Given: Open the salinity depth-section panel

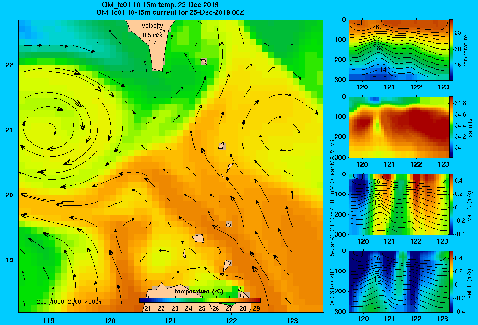Looking at the screenshot, I should (x=399, y=127).
